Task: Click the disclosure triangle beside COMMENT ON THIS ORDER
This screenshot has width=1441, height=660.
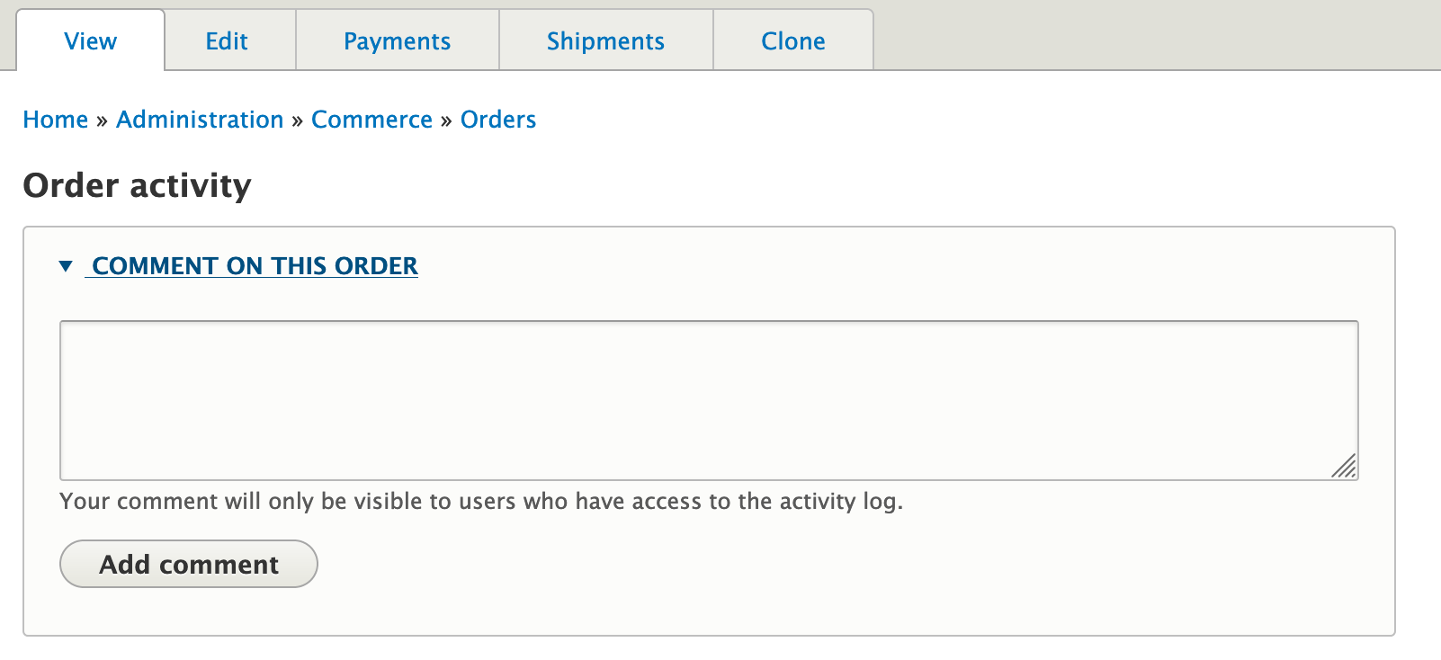Action: 66,265
